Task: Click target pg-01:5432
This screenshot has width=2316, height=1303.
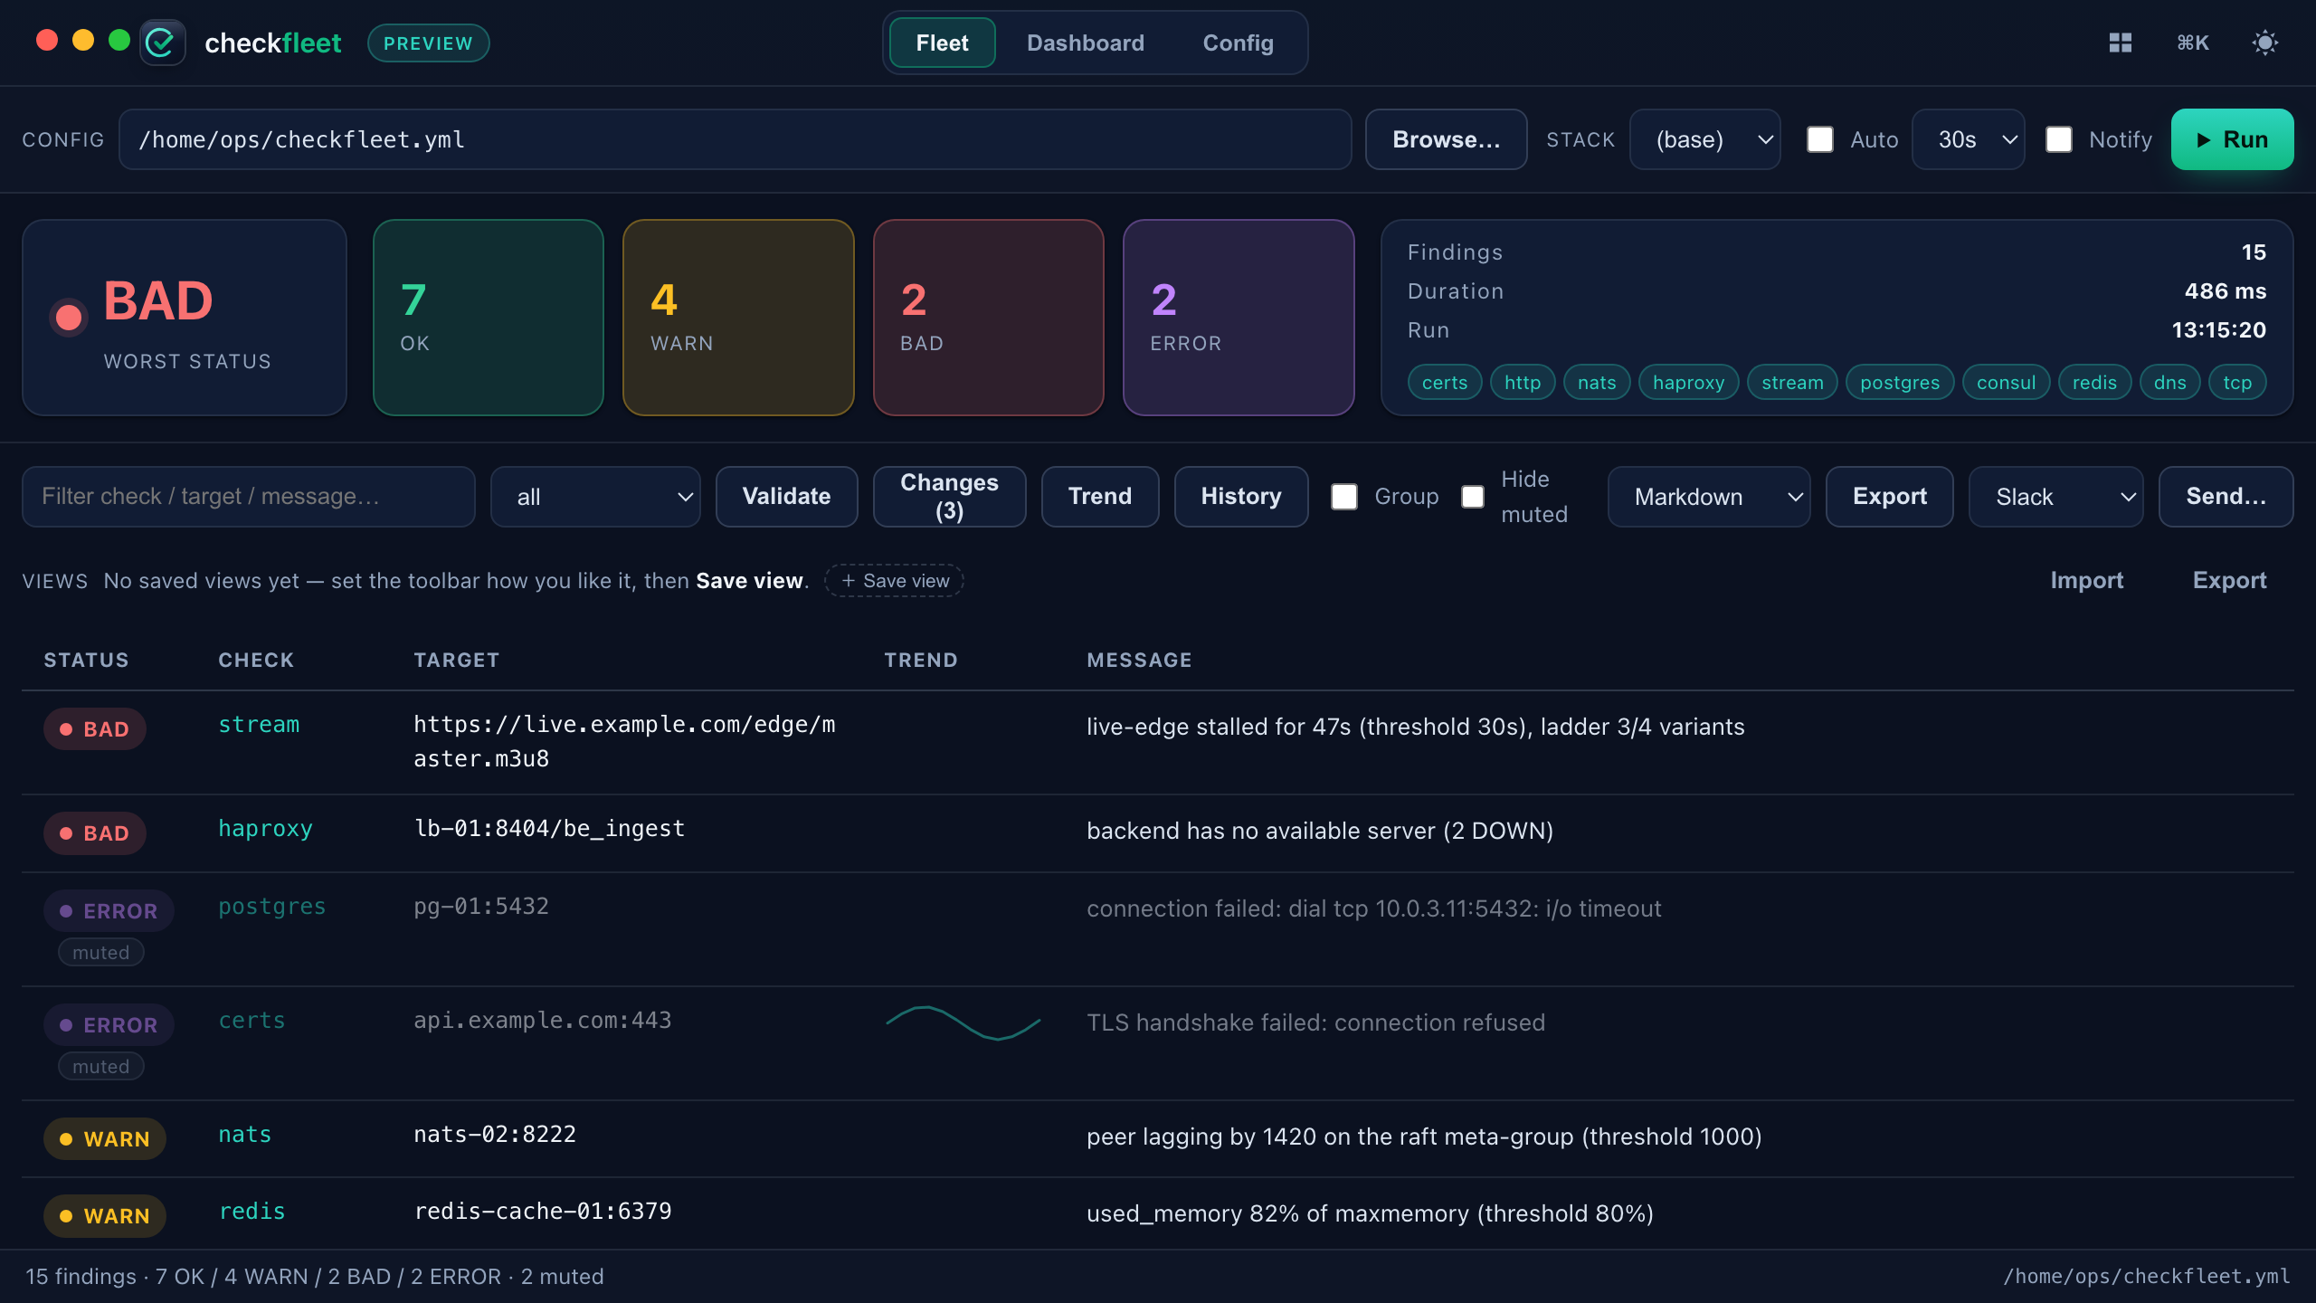Action: [x=481, y=906]
